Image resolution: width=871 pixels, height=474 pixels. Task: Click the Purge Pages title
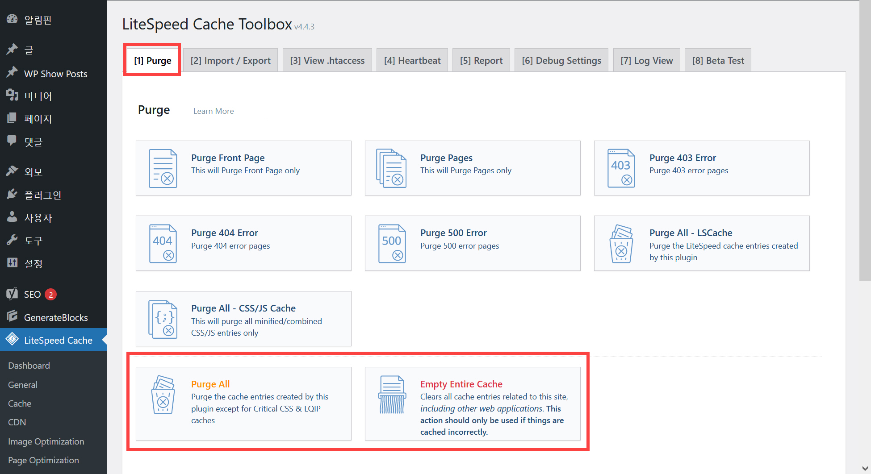click(446, 158)
